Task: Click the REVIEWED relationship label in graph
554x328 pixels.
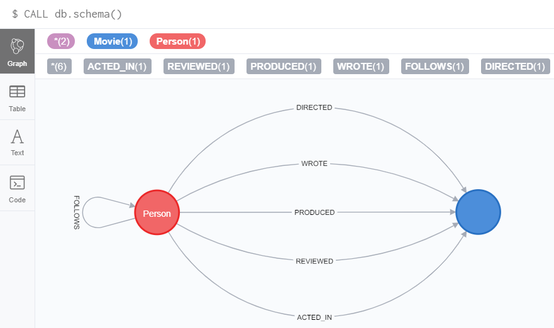Action: [x=314, y=261]
